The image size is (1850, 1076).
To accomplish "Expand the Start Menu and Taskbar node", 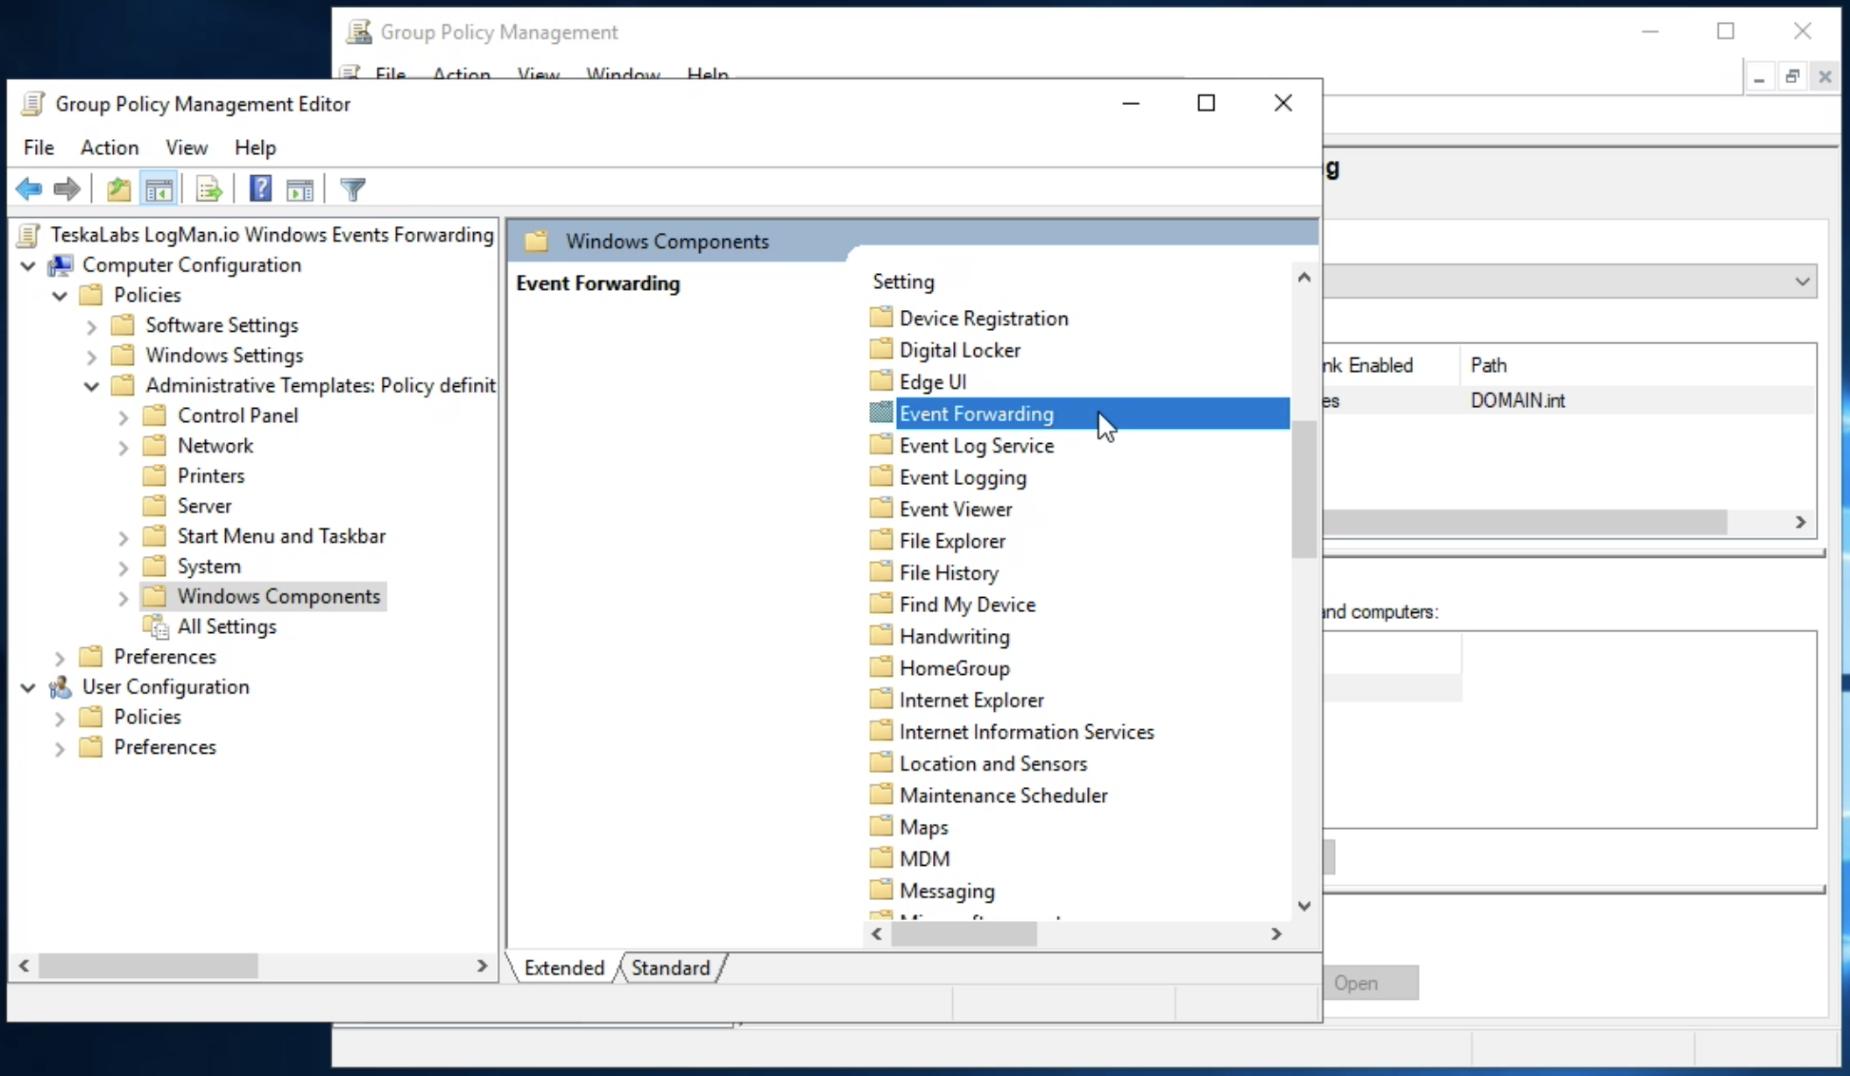I will [x=124, y=538].
